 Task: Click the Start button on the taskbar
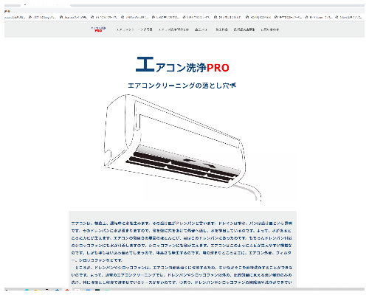7,289
